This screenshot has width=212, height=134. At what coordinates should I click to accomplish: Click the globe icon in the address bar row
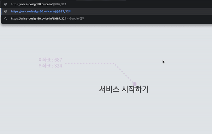pyautogui.click(x=6, y=4)
